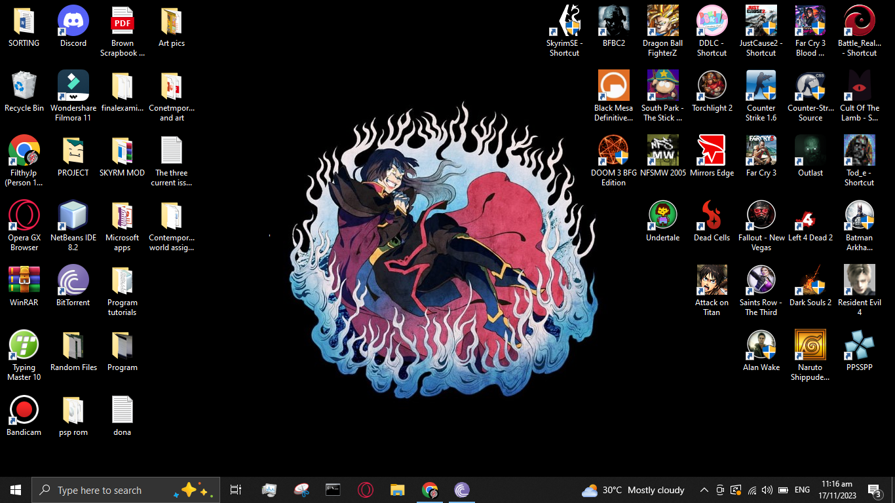Screen dimensions: 895x503
Task: Launch Saints Row The Third
Action: (761, 290)
